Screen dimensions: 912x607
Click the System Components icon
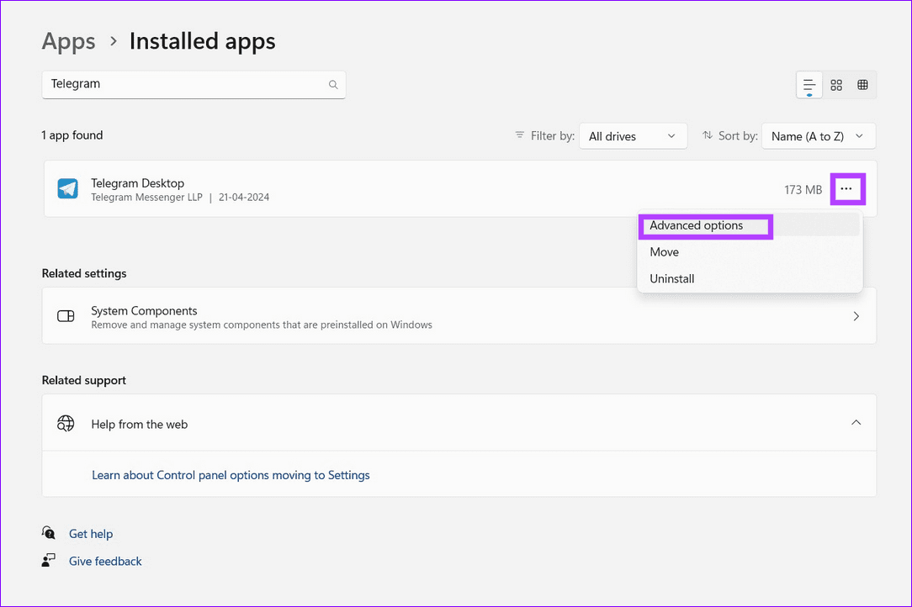(66, 316)
